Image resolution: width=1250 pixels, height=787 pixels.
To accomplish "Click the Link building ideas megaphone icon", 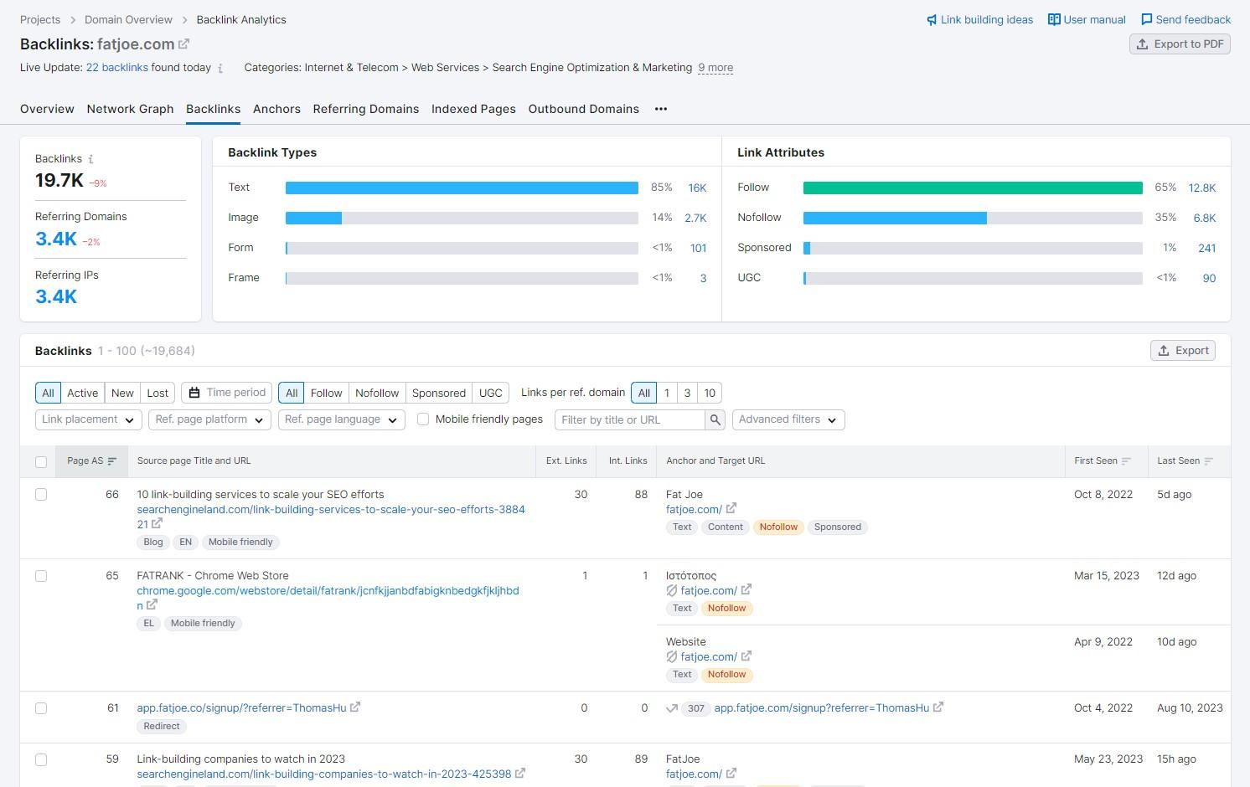I will click(x=932, y=20).
